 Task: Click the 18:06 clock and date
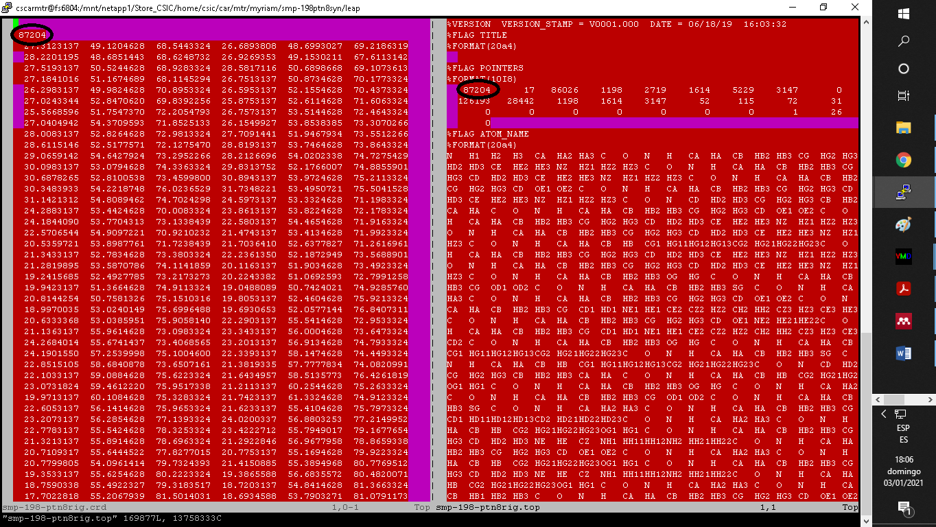click(x=904, y=471)
